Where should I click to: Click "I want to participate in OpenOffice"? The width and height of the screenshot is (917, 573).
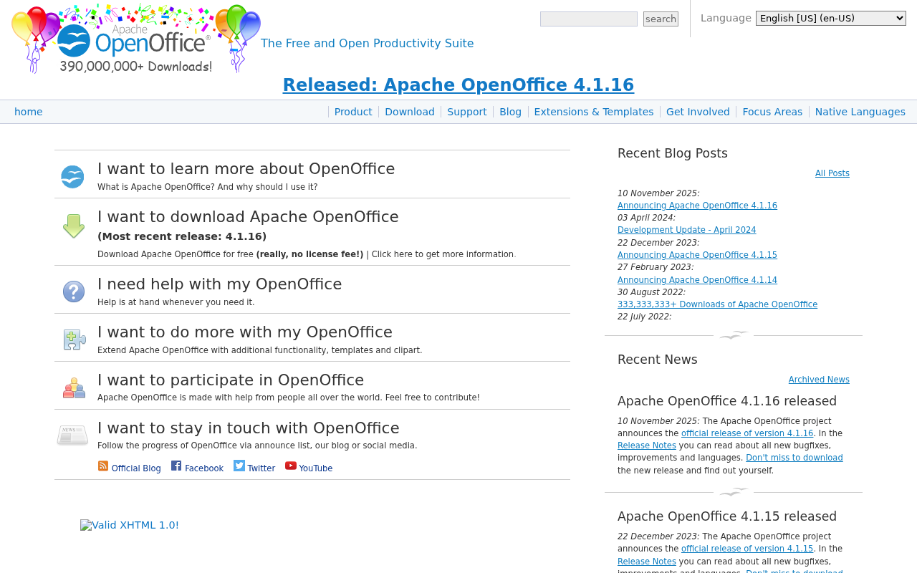pyautogui.click(x=231, y=380)
